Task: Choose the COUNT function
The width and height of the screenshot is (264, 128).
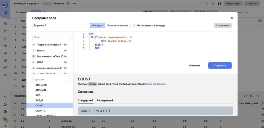Action: tap(50, 105)
